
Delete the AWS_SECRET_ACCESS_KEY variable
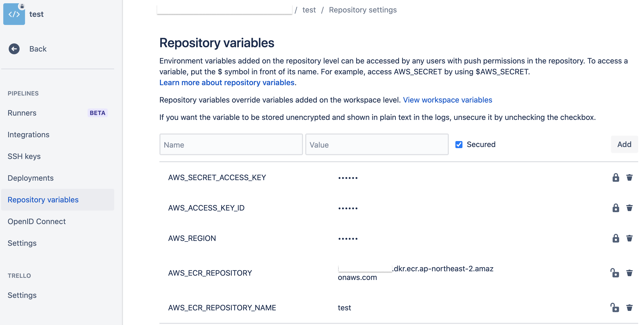[629, 178]
